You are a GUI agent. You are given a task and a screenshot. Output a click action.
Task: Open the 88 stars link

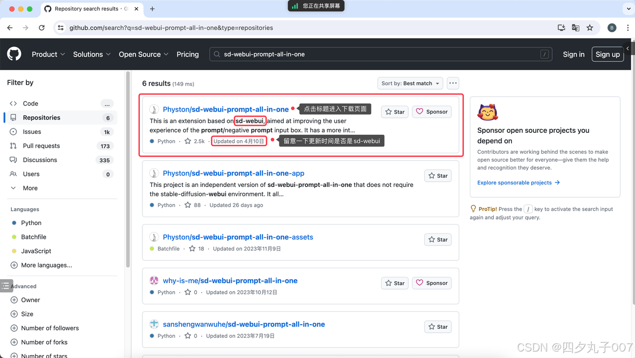tap(192, 205)
